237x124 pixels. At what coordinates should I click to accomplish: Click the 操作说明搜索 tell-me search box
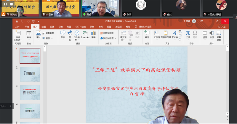(143, 27)
